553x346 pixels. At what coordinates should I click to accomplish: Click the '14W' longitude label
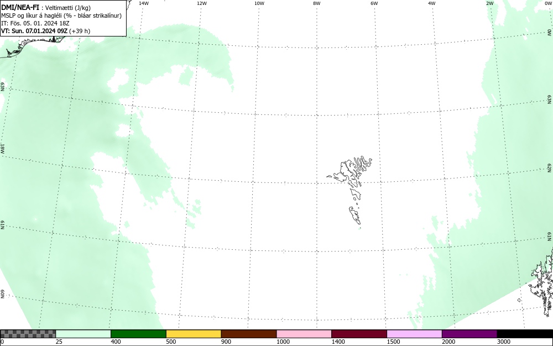point(144,3)
